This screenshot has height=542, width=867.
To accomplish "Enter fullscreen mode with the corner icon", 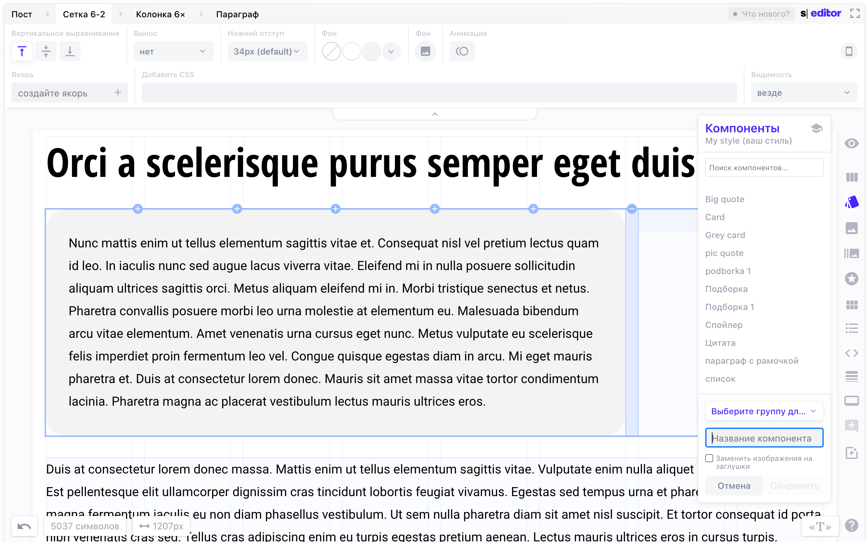I will point(855,14).
